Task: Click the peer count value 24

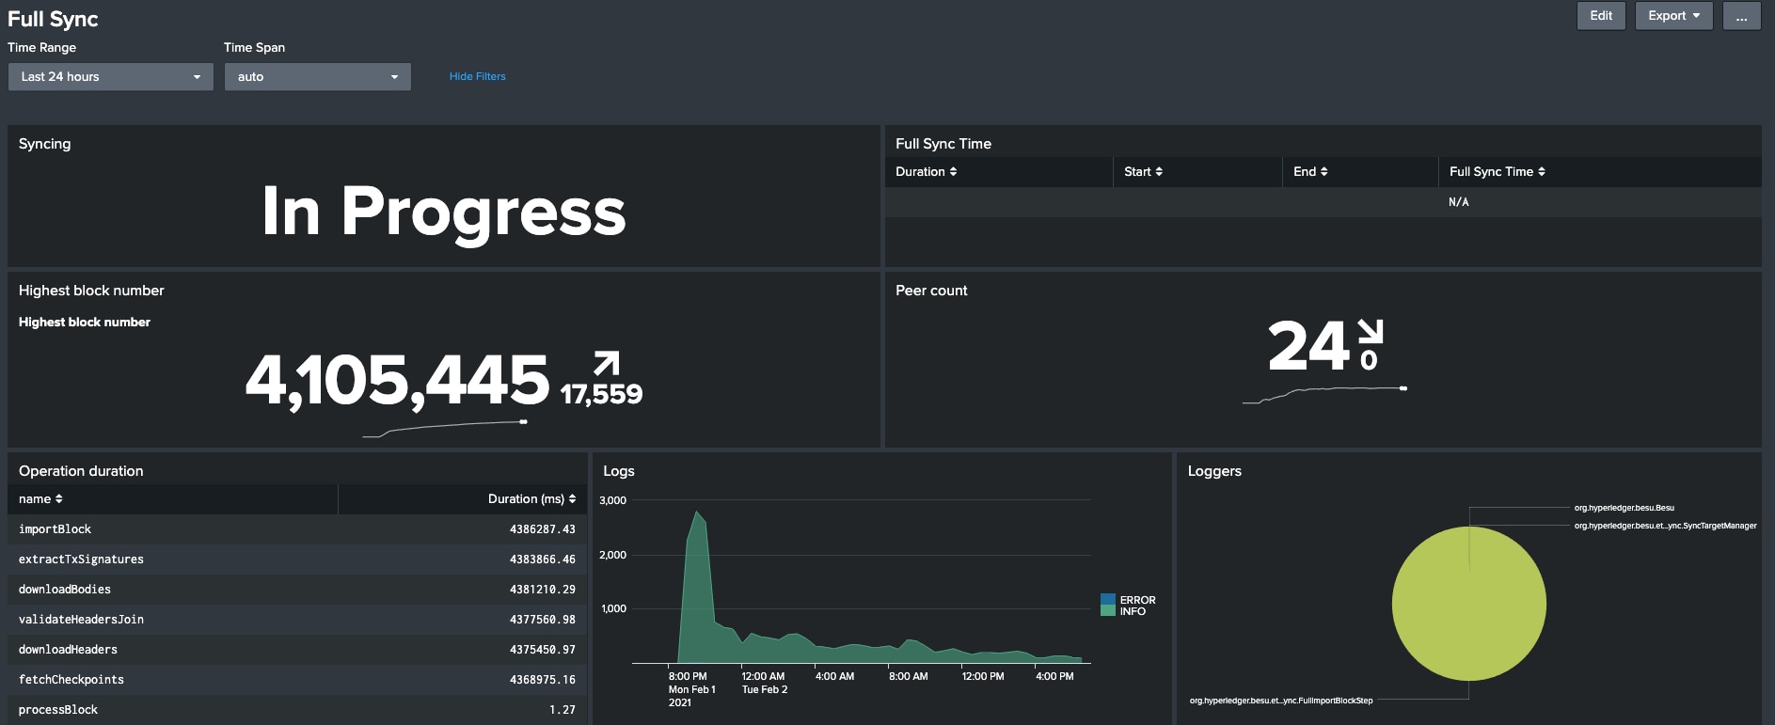Action: (x=1308, y=346)
